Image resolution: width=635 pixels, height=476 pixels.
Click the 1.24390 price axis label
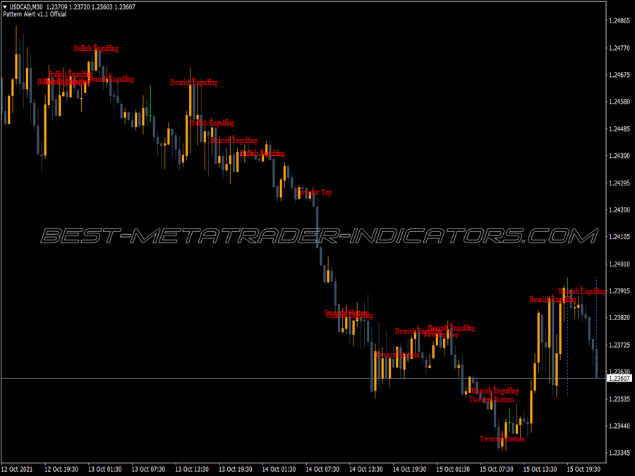click(619, 156)
